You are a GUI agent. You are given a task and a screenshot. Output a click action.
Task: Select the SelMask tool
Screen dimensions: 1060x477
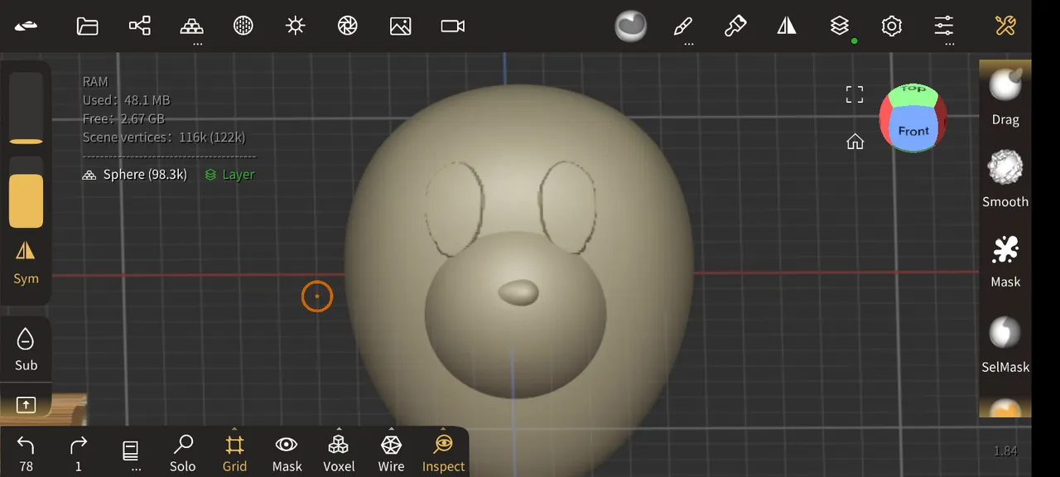coord(1005,344)
